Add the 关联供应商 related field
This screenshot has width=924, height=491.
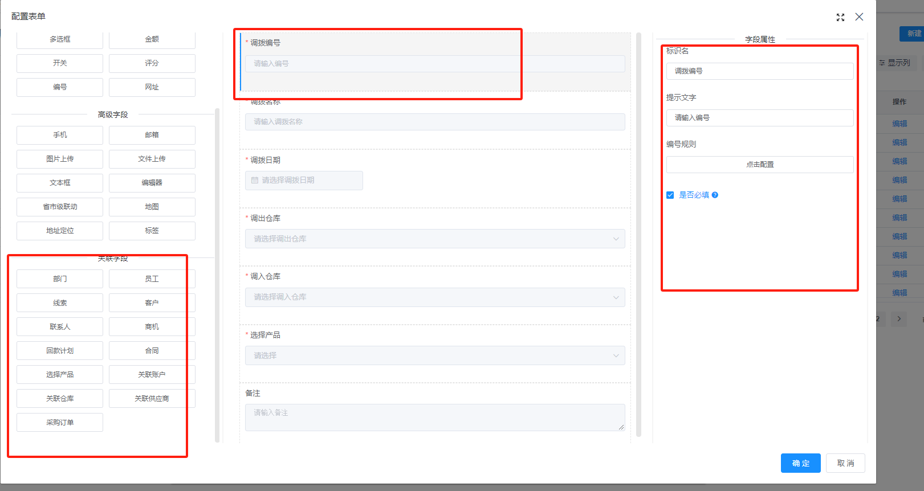click(x=152, y=399)
